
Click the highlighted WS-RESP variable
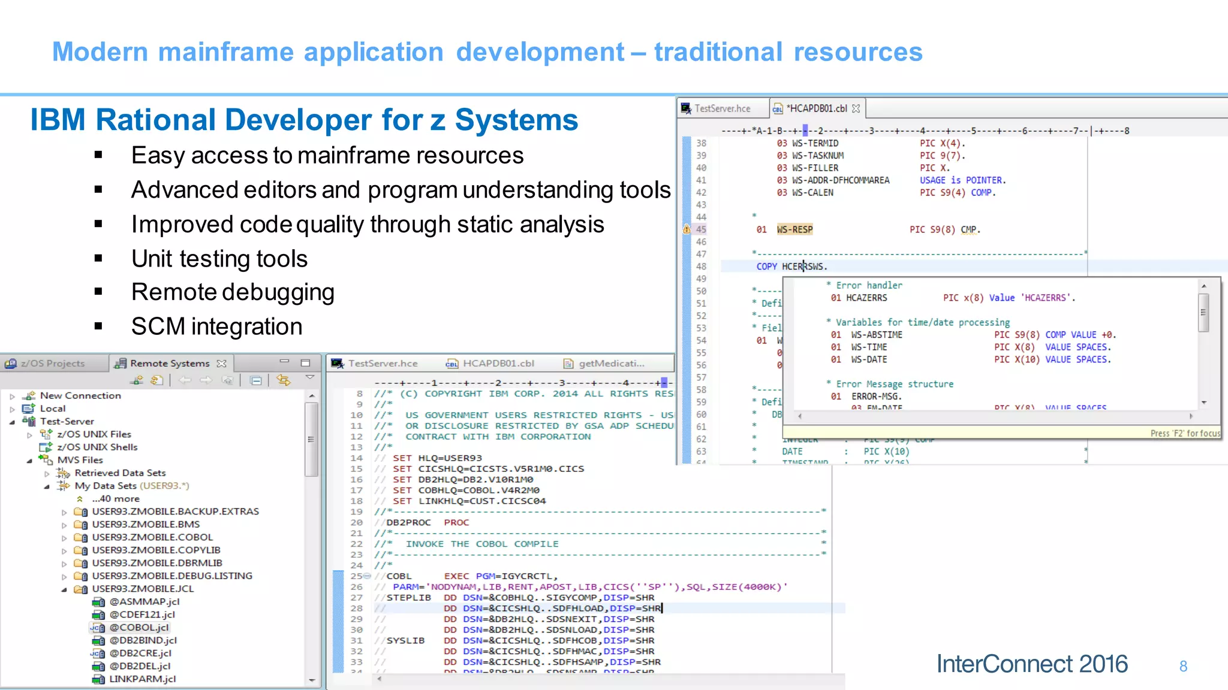[795, 229]
